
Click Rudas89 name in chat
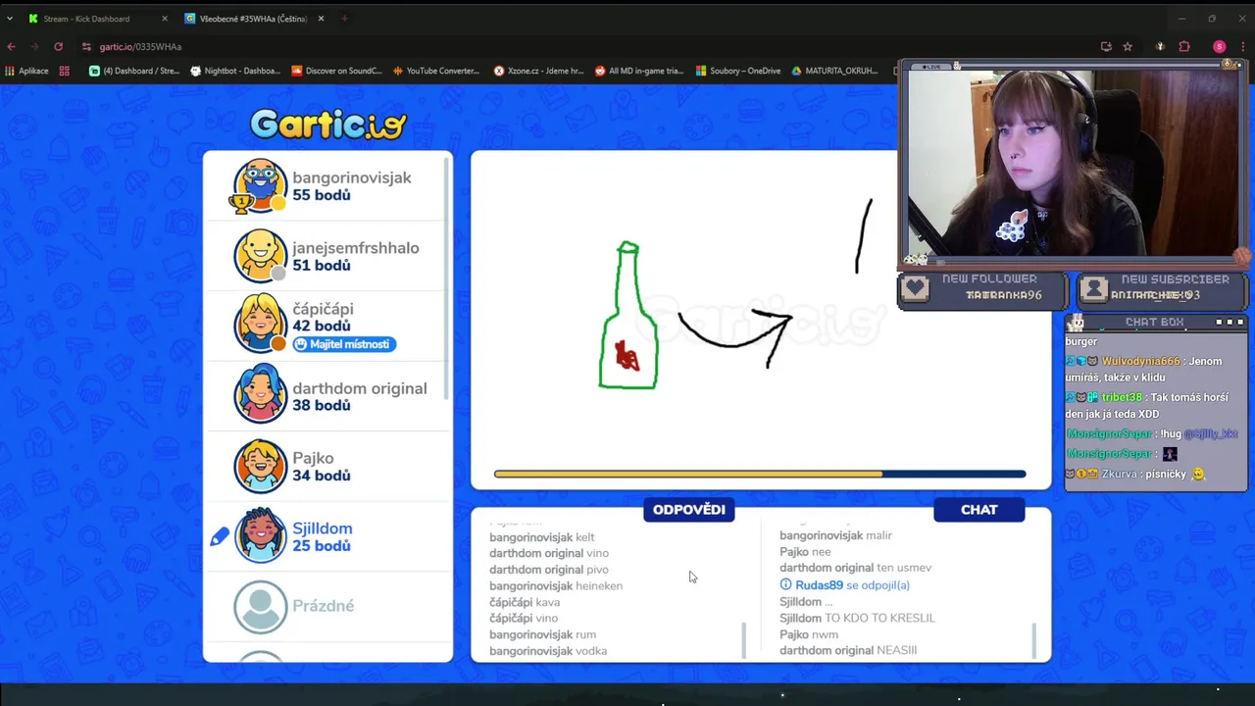click(x=819, y=585)
